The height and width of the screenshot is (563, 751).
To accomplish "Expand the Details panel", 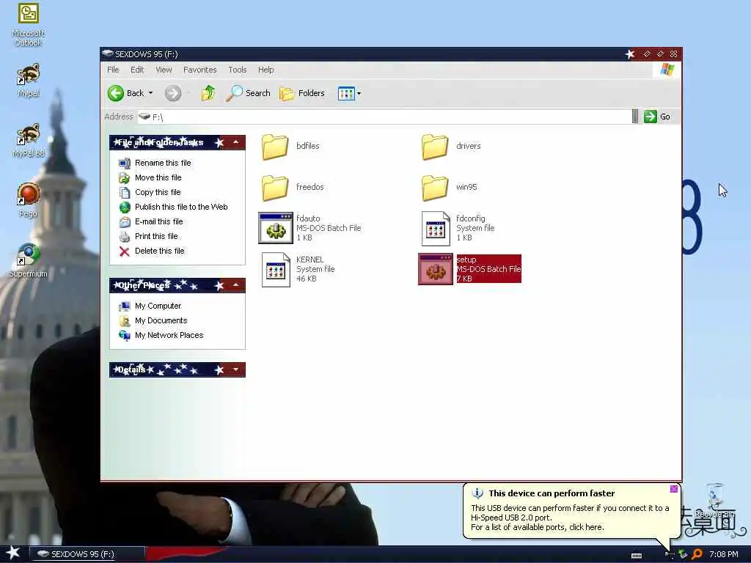I will point(236,369).
